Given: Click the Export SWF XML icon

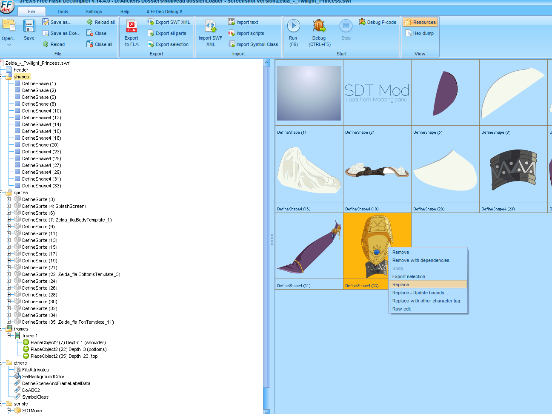Looking at the screenshot, I should (151, 22).
